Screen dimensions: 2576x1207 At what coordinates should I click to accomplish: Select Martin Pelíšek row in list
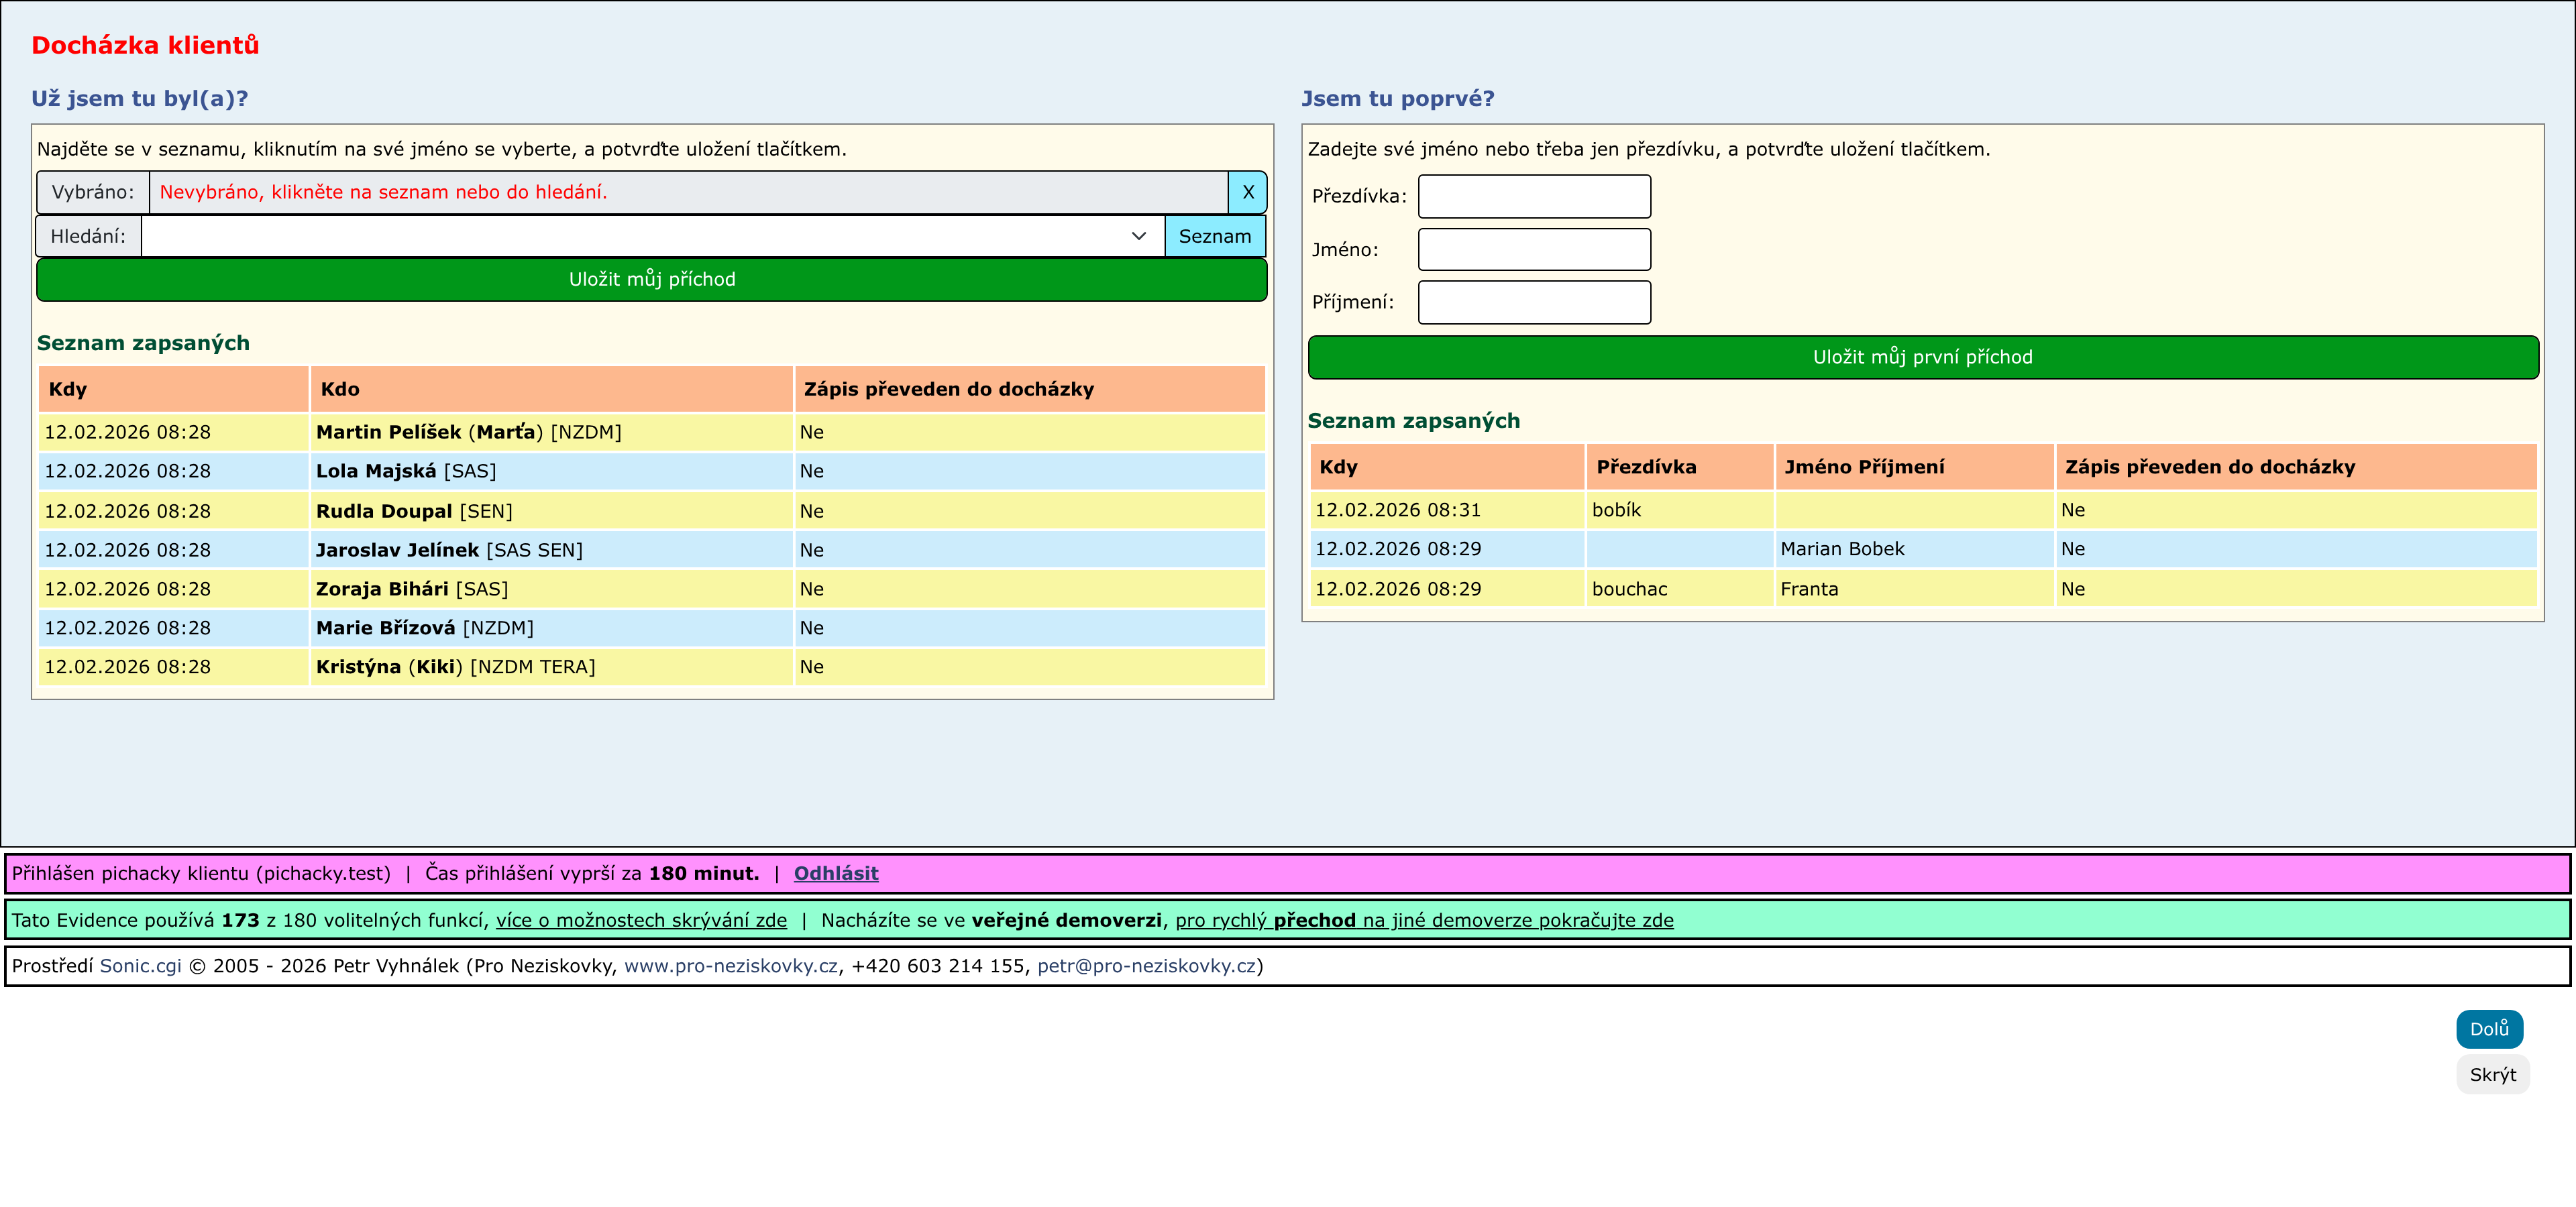coord(388,432)
